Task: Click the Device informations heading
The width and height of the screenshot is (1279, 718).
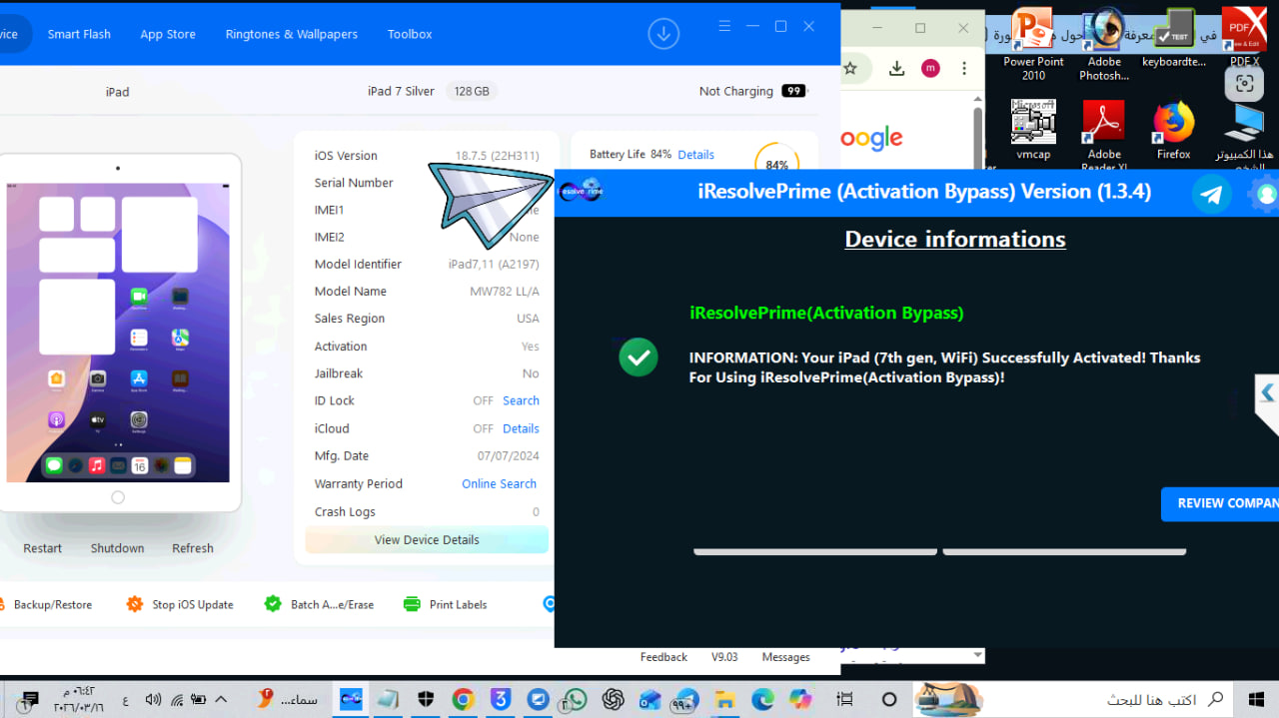Action: [x=955, y=240]
